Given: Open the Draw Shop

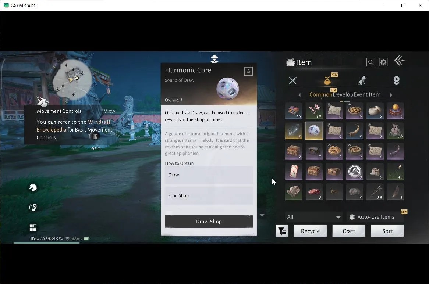Looking at the screenshot, I should 209,222.
